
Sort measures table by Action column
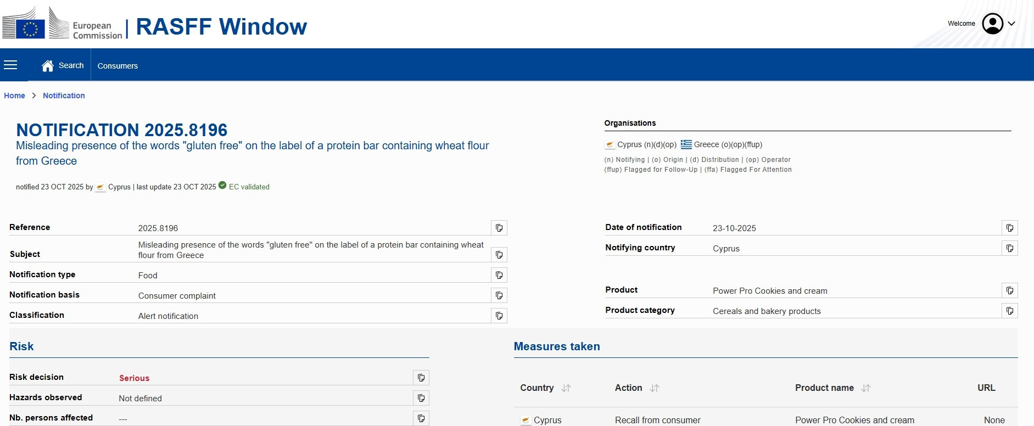click(x=655, y=388)
